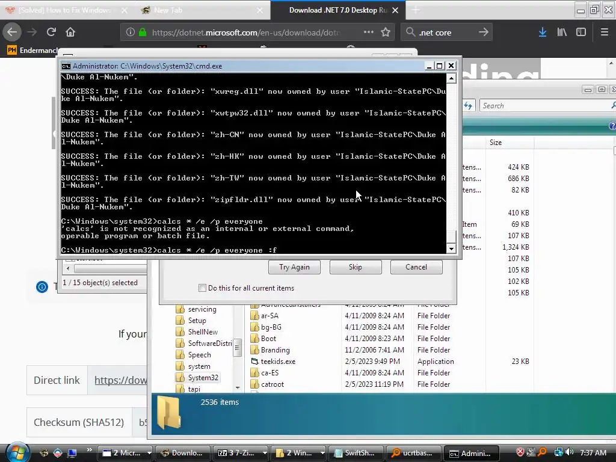Close the Download .NET 7.0 tab
Viewport: 616px width, 462px height.
click(395, 10)
